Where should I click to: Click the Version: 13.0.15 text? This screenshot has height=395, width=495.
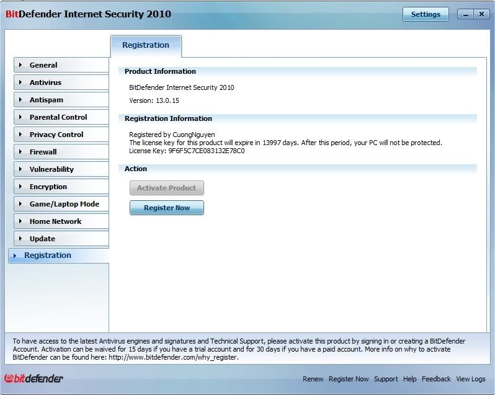pos(154,100)
